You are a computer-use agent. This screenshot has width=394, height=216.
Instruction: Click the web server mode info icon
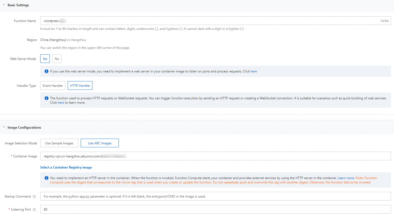[46, 71]
